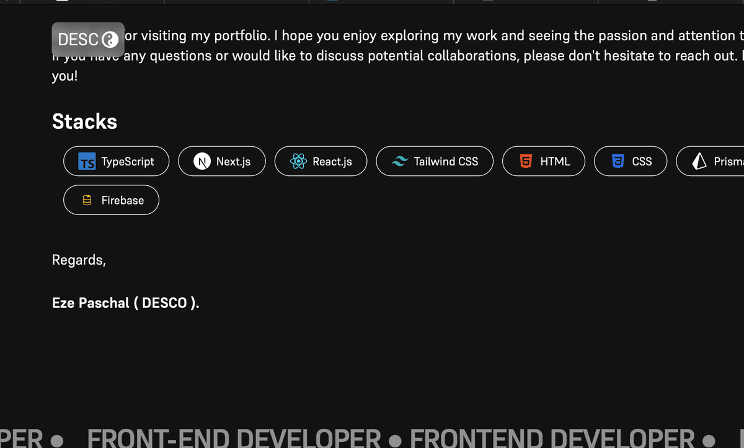Viewport: 744px width, 448px height.
Task: Click the Stacks section heading
Action: 84,121
